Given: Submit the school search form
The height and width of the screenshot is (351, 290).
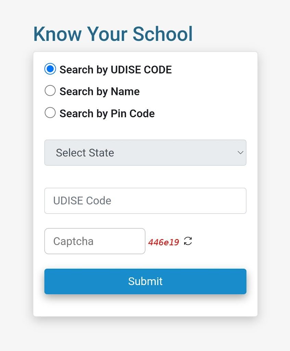Looking at the screenshot, I should pyautogui.click(x=145, y=281).
